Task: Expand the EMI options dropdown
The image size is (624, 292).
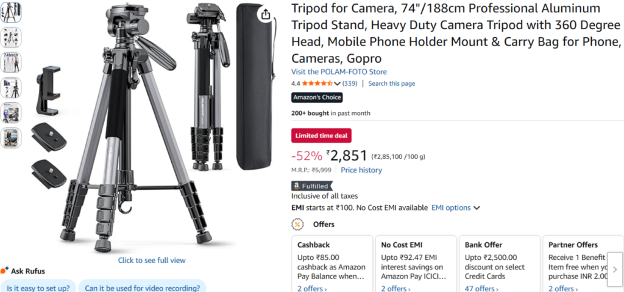Action: coord(455,207)
